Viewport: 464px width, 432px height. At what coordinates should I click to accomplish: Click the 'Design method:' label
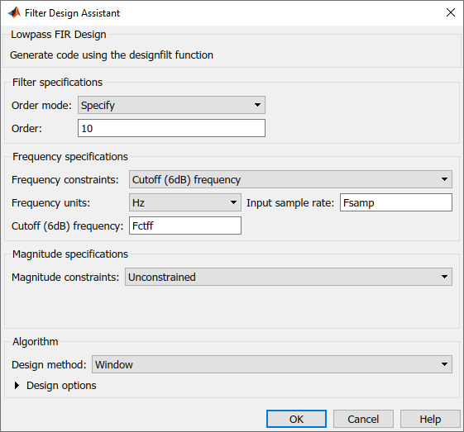49,365
